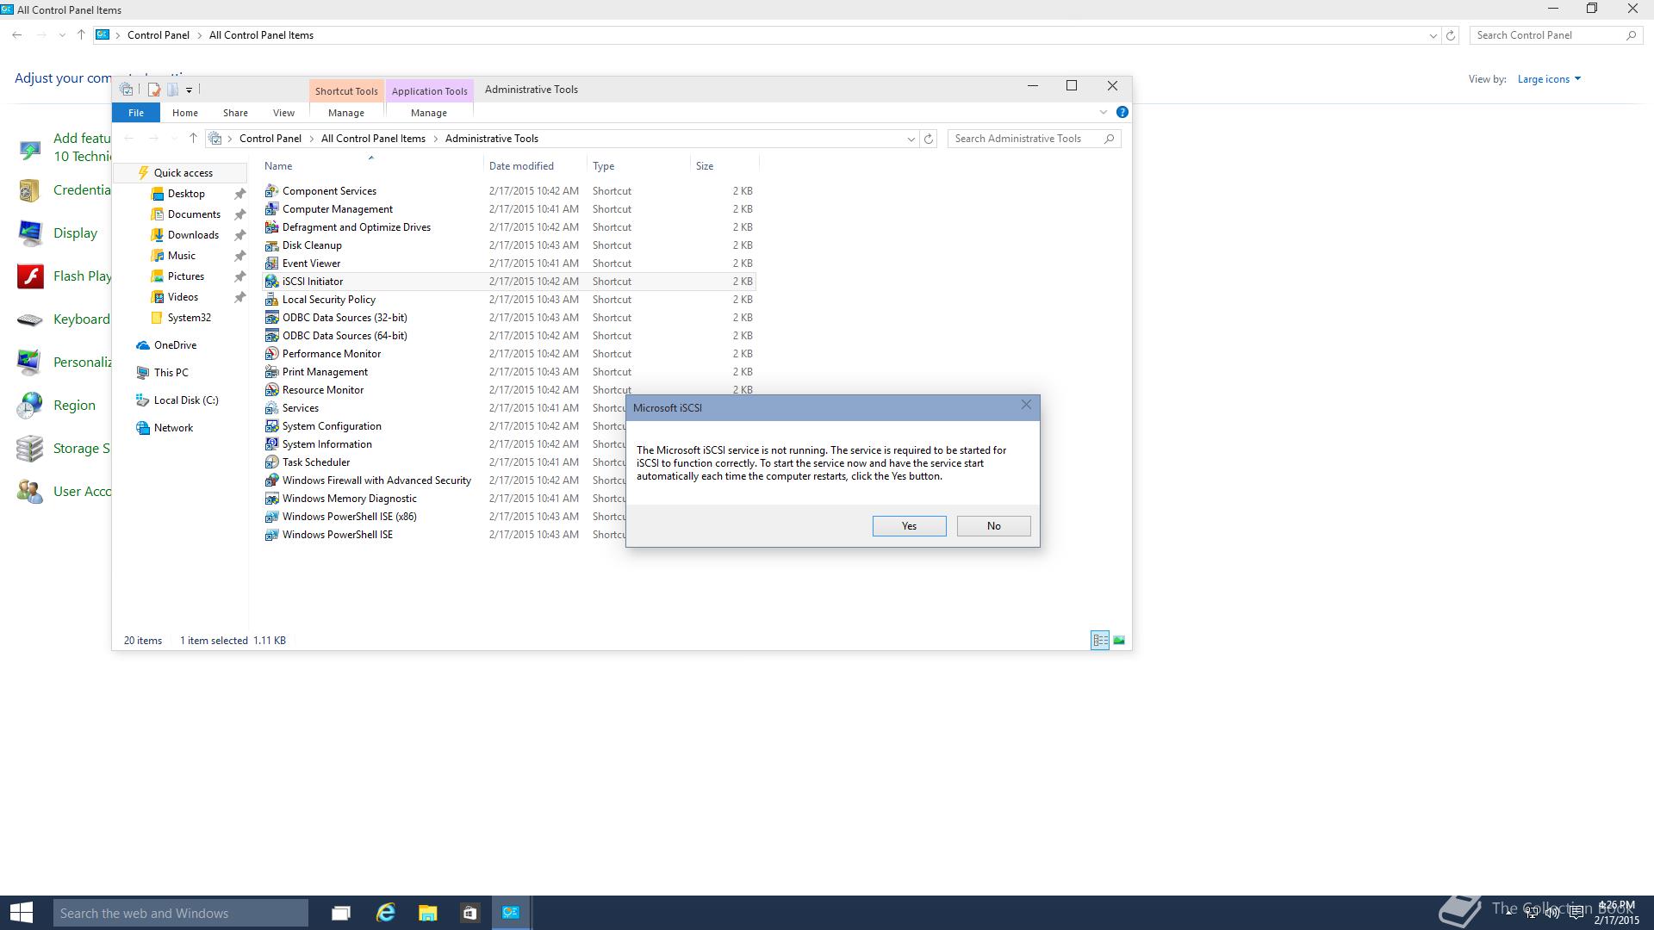Click the Event Viewer shortcut icon
The width and height of the screenshot is (1654, 930).
271,263
